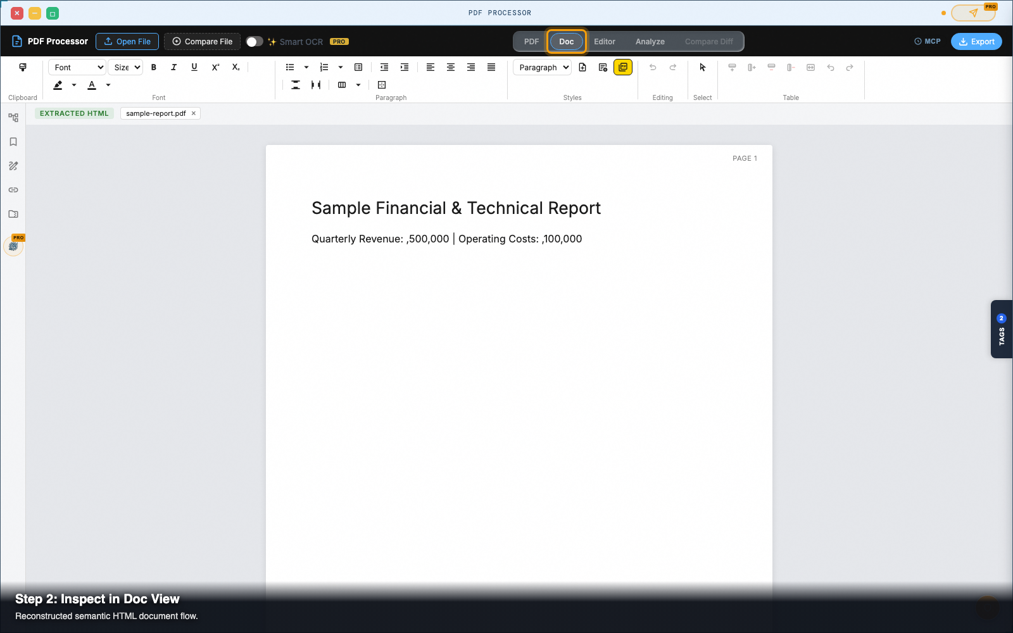Open the TAGS side panel
Image resolution: width=1013 pixels, height=633 pixels.
click(x=1002, y=329)
